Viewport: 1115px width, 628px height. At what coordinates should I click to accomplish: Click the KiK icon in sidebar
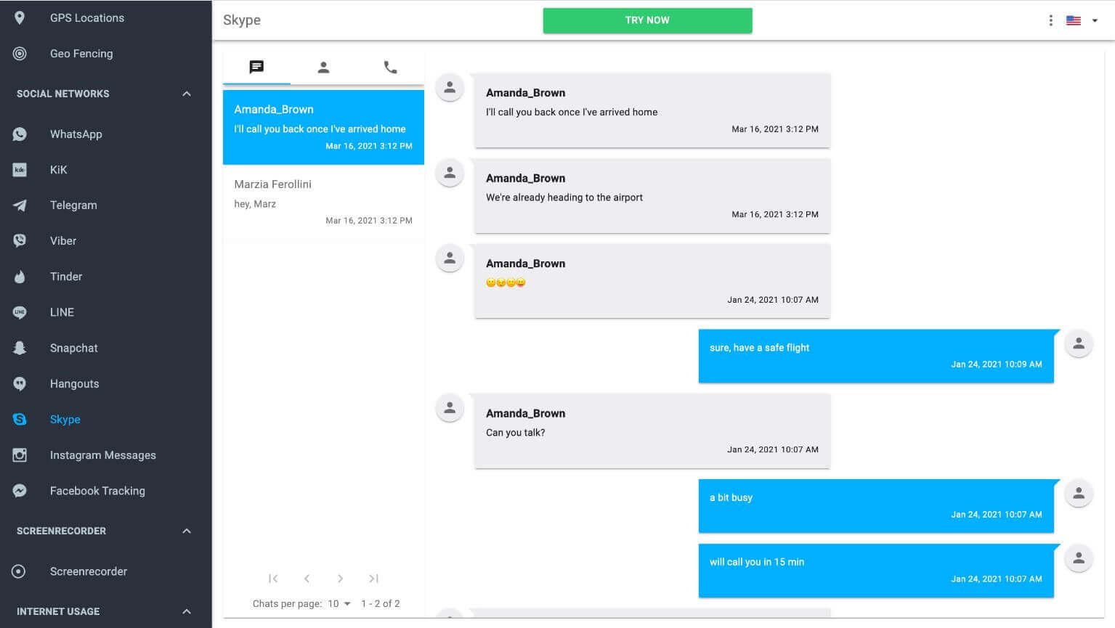pyautogui.click(x=20, y=170)
